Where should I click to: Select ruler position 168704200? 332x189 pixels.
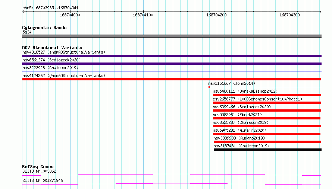coord(216,15)
